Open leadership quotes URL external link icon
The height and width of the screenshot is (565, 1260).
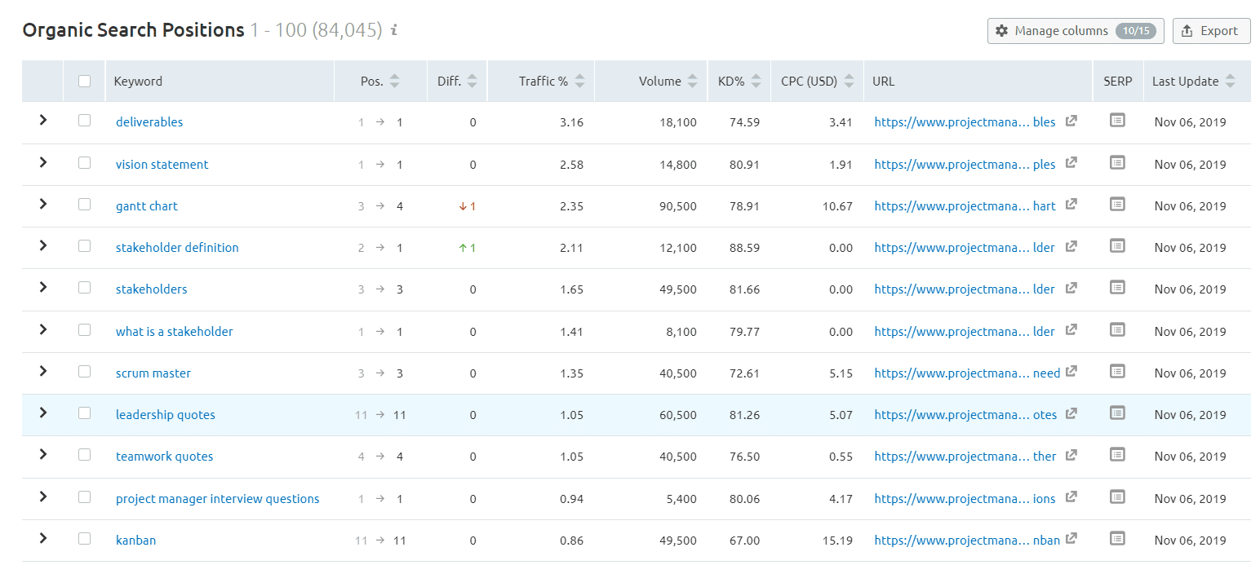(x=1071, y=413)
